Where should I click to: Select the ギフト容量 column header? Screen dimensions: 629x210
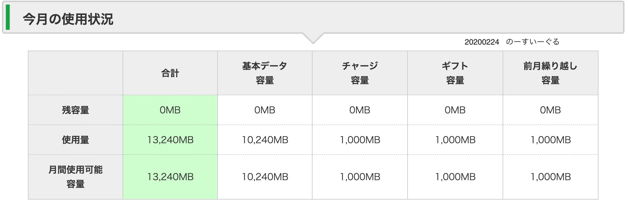pos(455,73)
